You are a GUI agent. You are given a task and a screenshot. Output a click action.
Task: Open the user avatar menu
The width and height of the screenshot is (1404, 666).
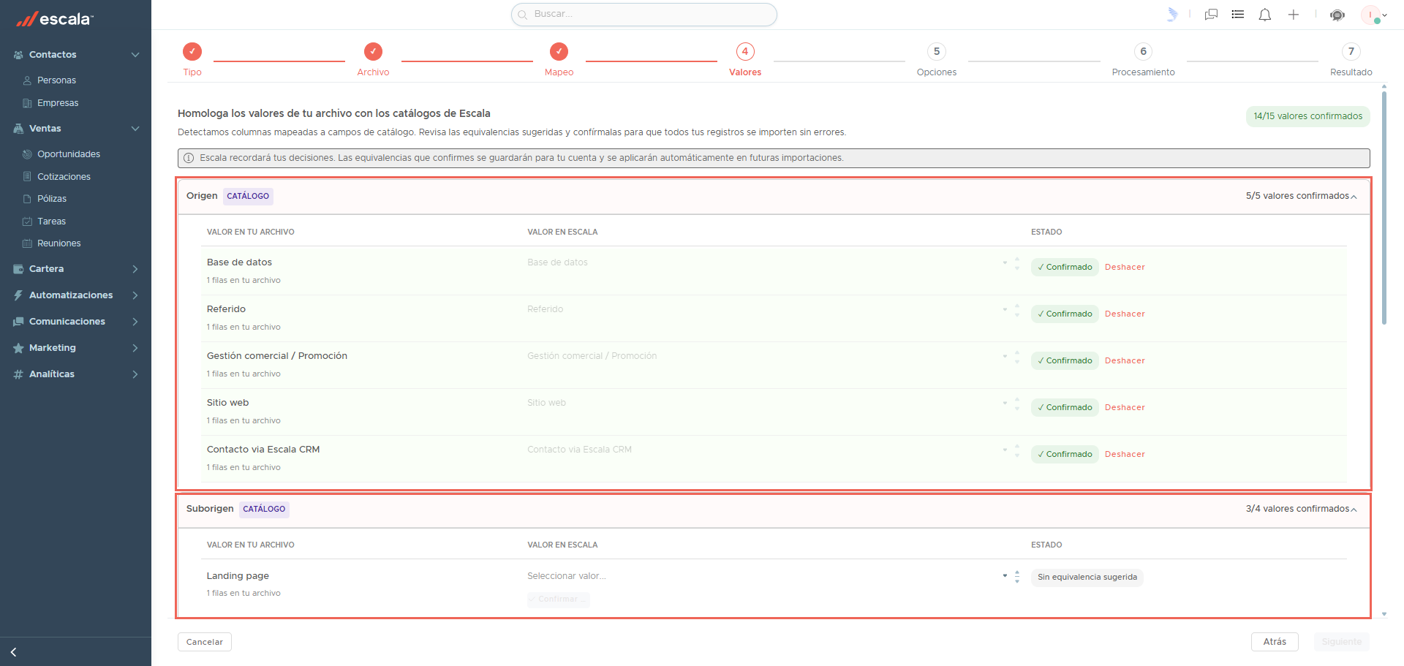(1373, 15)
